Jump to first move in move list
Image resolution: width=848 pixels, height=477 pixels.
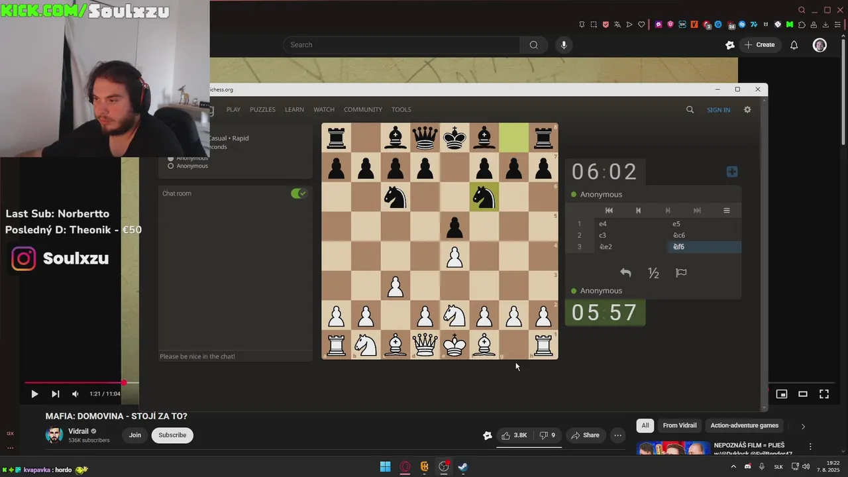pyautogui.click(x=609, y=211)
